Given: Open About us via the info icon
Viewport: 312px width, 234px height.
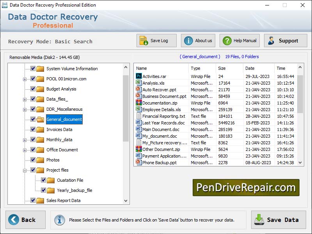Looking at the screenshot, I should (188, 40).
